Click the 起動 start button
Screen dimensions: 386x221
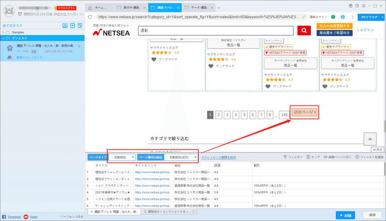point(345,215)
